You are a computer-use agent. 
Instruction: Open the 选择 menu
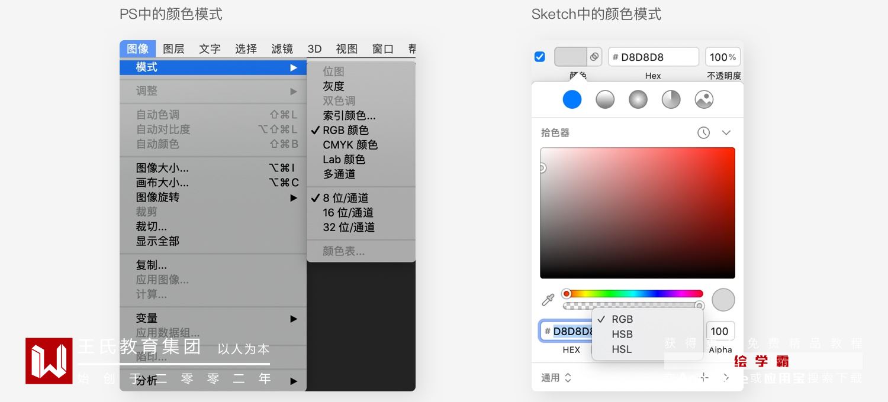(x=246, y=49)
